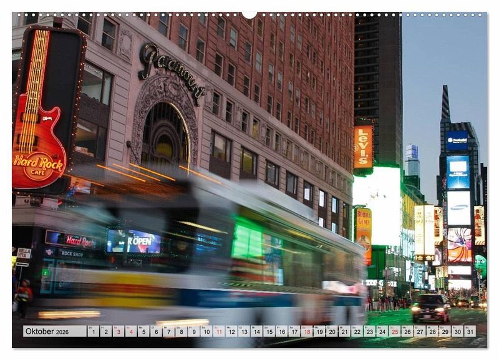The width and height of the screenshot is (499, 360).
Task: Pick the red-marked day 3
Action: point(119,331)
